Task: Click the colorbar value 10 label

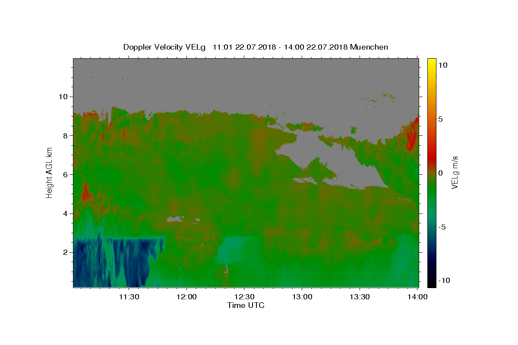Action: [x=443, y=65]
